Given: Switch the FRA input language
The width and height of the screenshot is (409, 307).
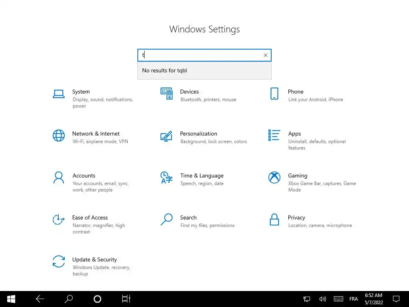Looking at the screenshot, I should (x=353, y=299).
